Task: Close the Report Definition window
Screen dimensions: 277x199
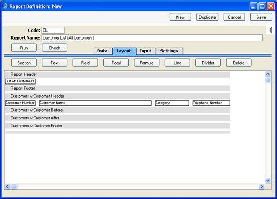Action: coord(271,6)
